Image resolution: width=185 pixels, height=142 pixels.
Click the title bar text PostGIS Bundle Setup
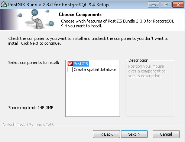(58, 5)
